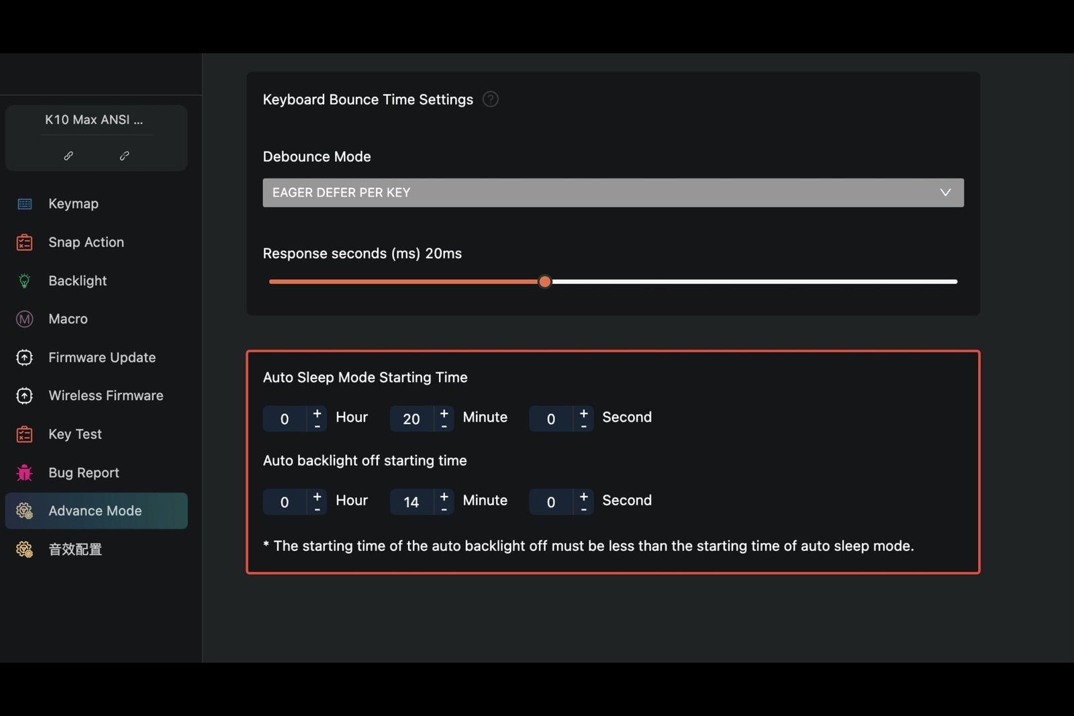Click the link icon under K10 Max ANSI

point(68,155)
